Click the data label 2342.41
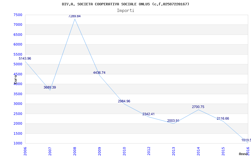 click(148, 114)
